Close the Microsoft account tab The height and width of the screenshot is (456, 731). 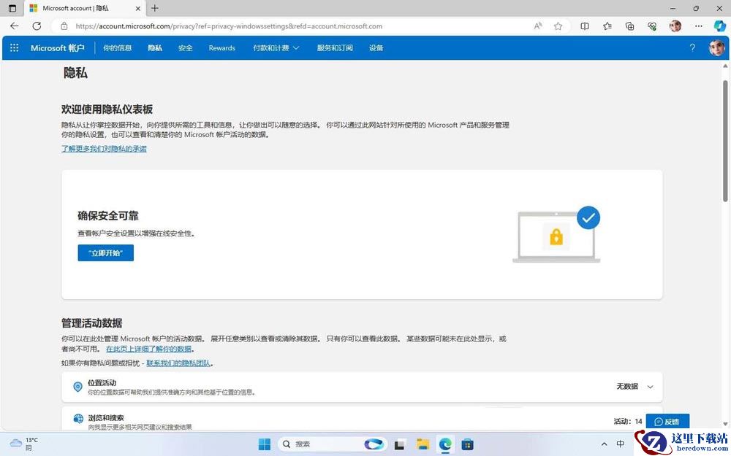coord(138,8)
